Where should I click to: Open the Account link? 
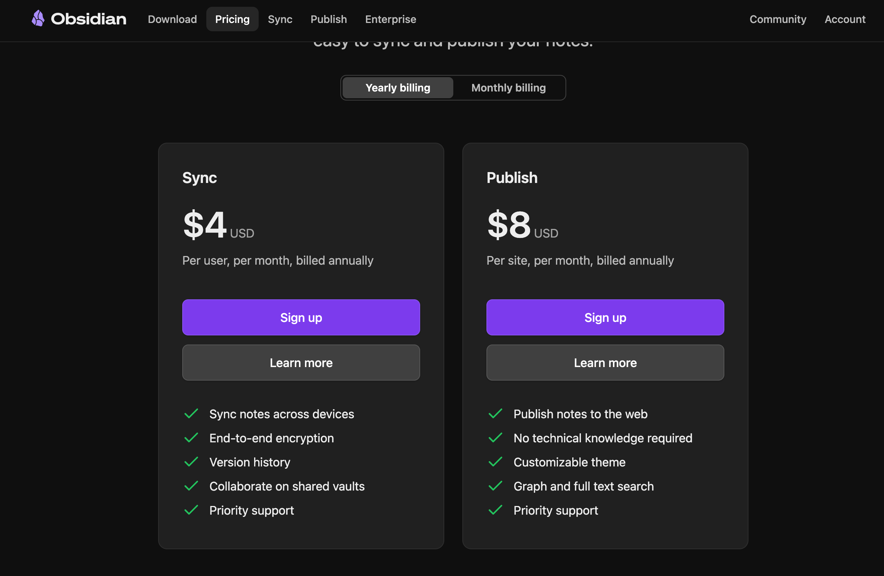click(x=845, y=19)
